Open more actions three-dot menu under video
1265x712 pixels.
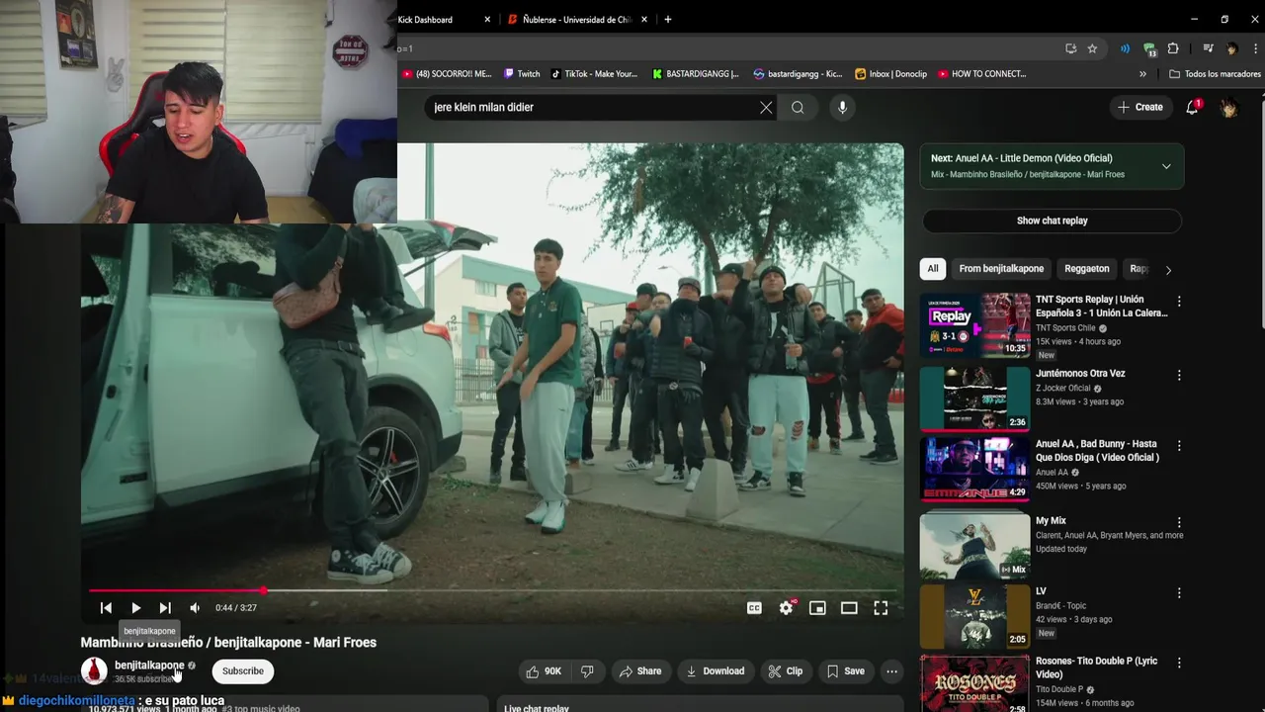point(891,671)
